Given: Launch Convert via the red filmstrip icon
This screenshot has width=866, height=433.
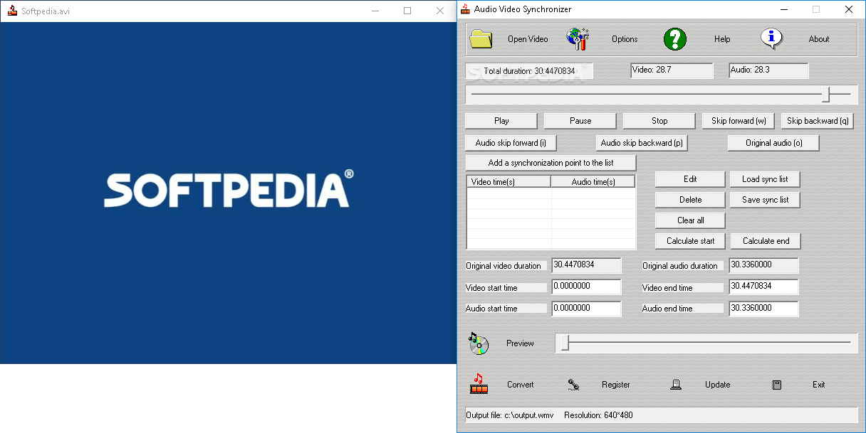Looking at the screenshot, I should (x=478, y=385).
